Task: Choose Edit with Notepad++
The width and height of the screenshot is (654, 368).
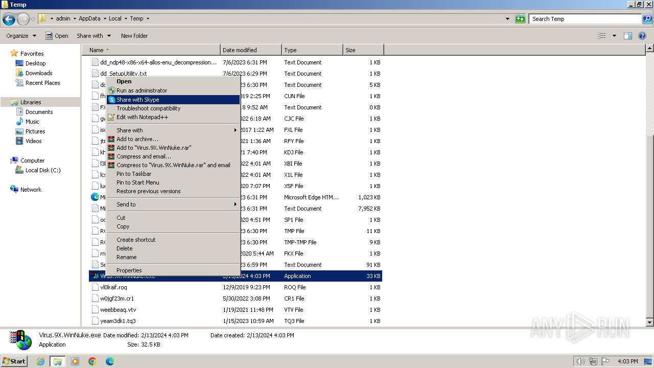Action: [x=173, y=117]
